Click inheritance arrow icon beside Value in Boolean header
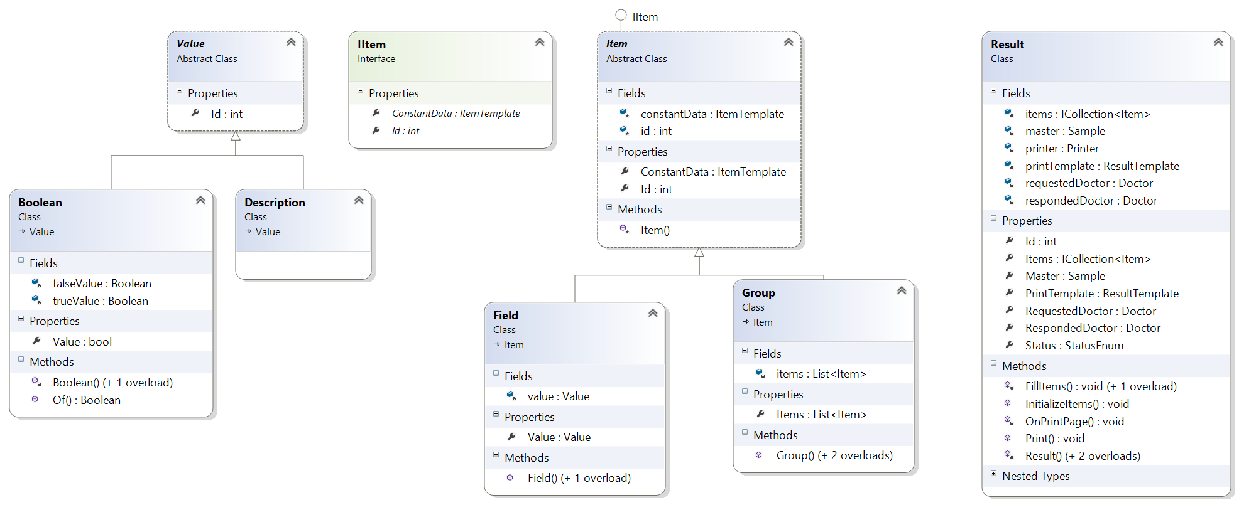 22,231
